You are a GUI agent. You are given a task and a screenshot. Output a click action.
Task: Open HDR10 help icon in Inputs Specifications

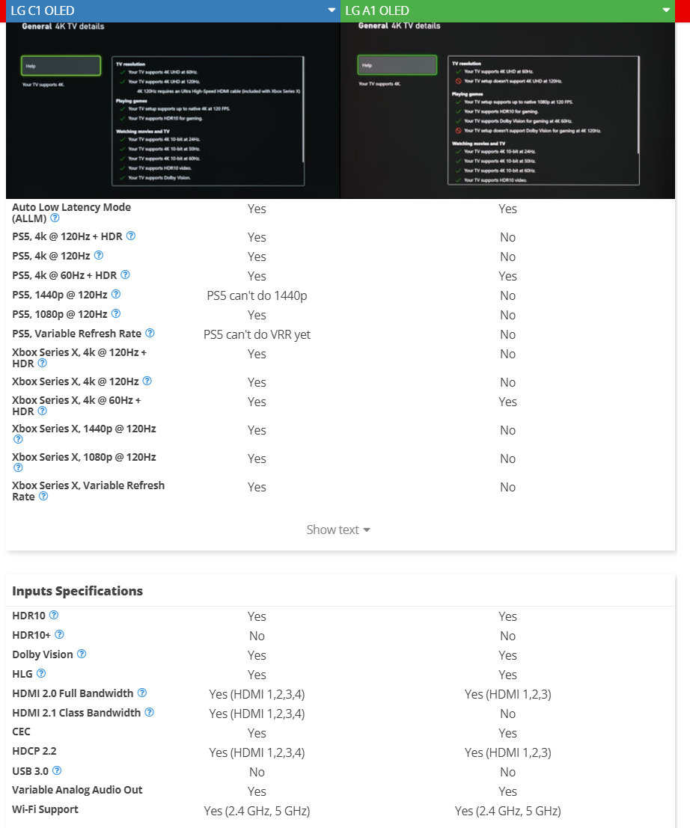coord(54,615)
